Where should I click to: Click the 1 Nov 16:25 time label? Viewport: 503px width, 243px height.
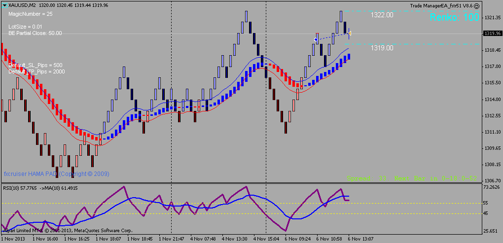tap(77, 239)
